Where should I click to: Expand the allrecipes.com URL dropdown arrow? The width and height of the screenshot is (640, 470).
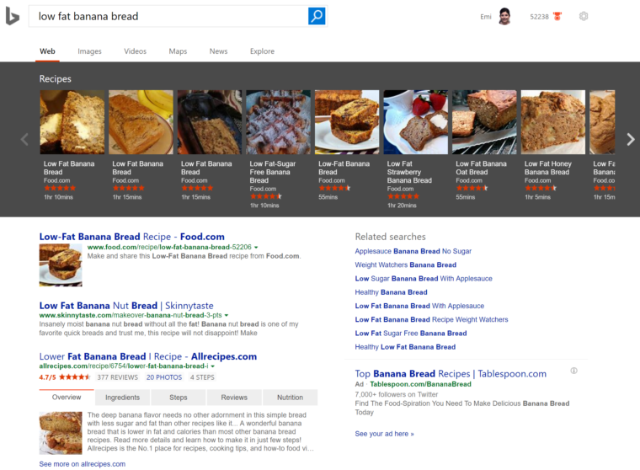click(213, 366)
